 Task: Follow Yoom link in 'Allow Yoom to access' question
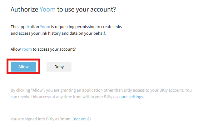(27, 49)
